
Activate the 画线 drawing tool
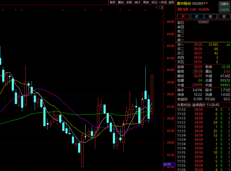(x=146, y=2)
